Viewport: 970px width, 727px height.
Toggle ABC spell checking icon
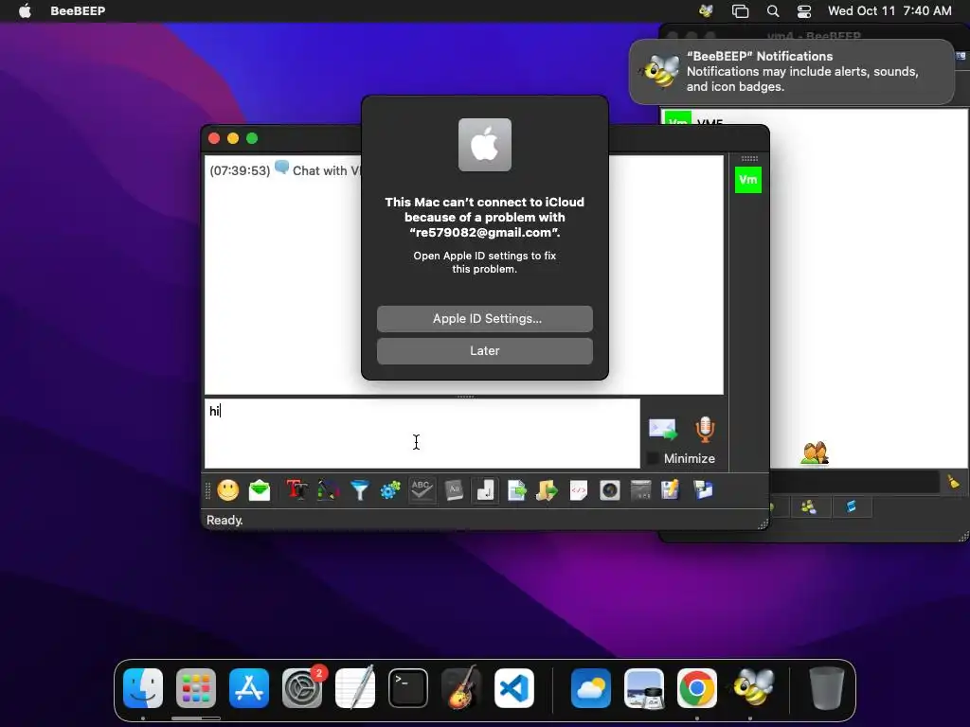[422, 490]
